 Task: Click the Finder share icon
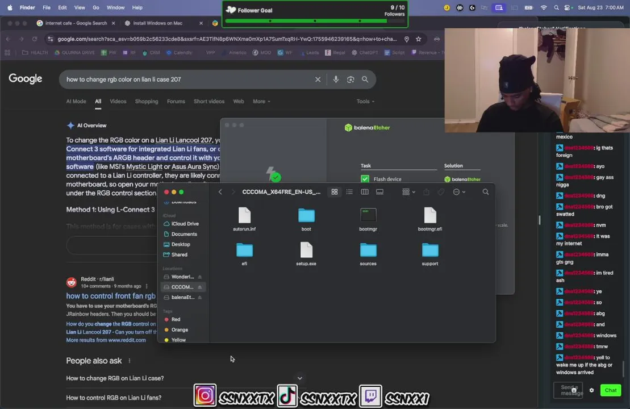[x=426, y=192]
